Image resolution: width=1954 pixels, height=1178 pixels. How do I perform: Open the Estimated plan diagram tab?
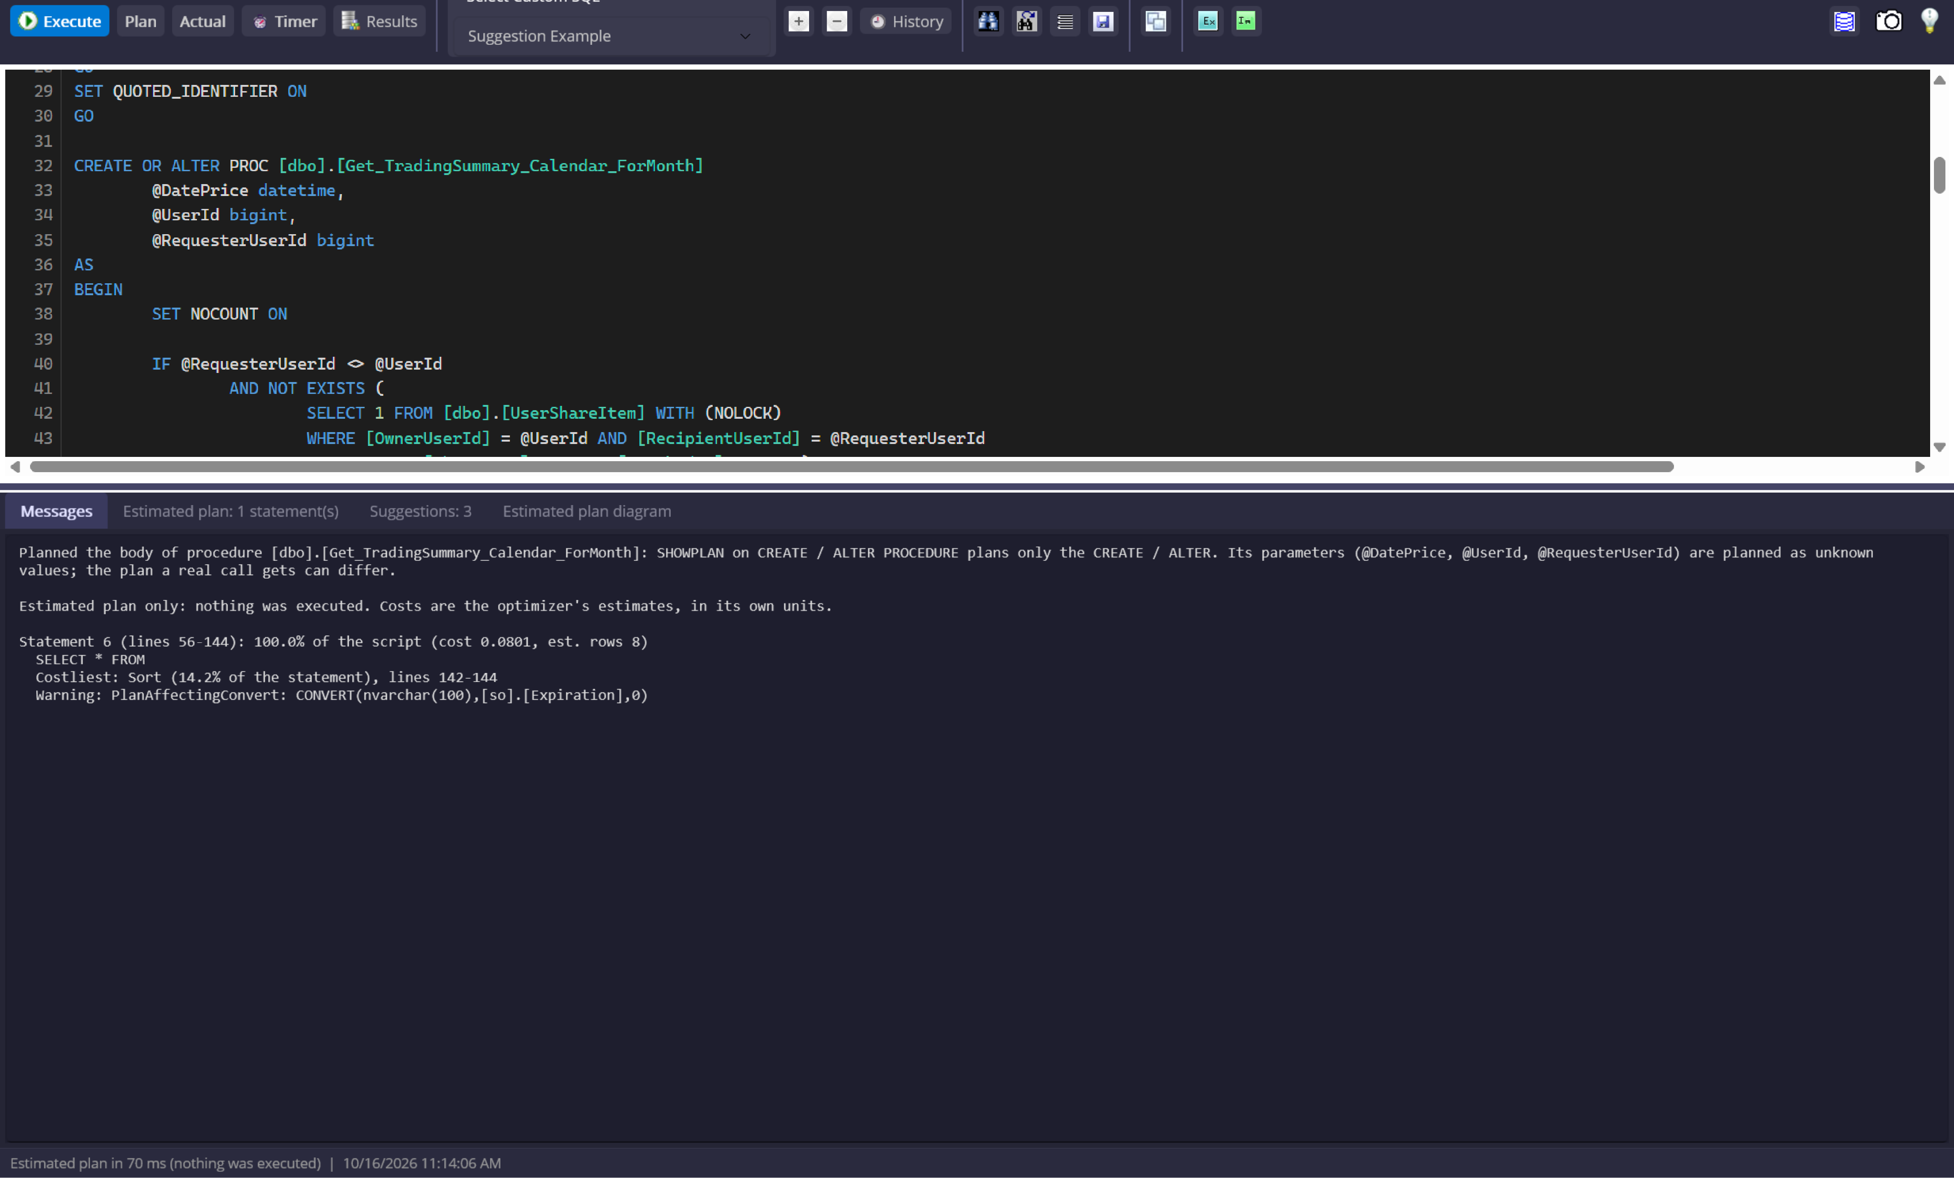coord(587,511)
